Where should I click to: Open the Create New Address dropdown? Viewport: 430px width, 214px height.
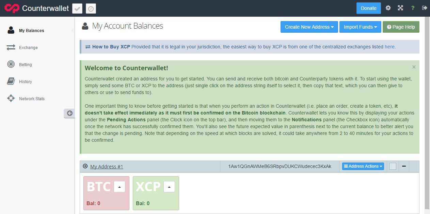[x=309, y=27]
